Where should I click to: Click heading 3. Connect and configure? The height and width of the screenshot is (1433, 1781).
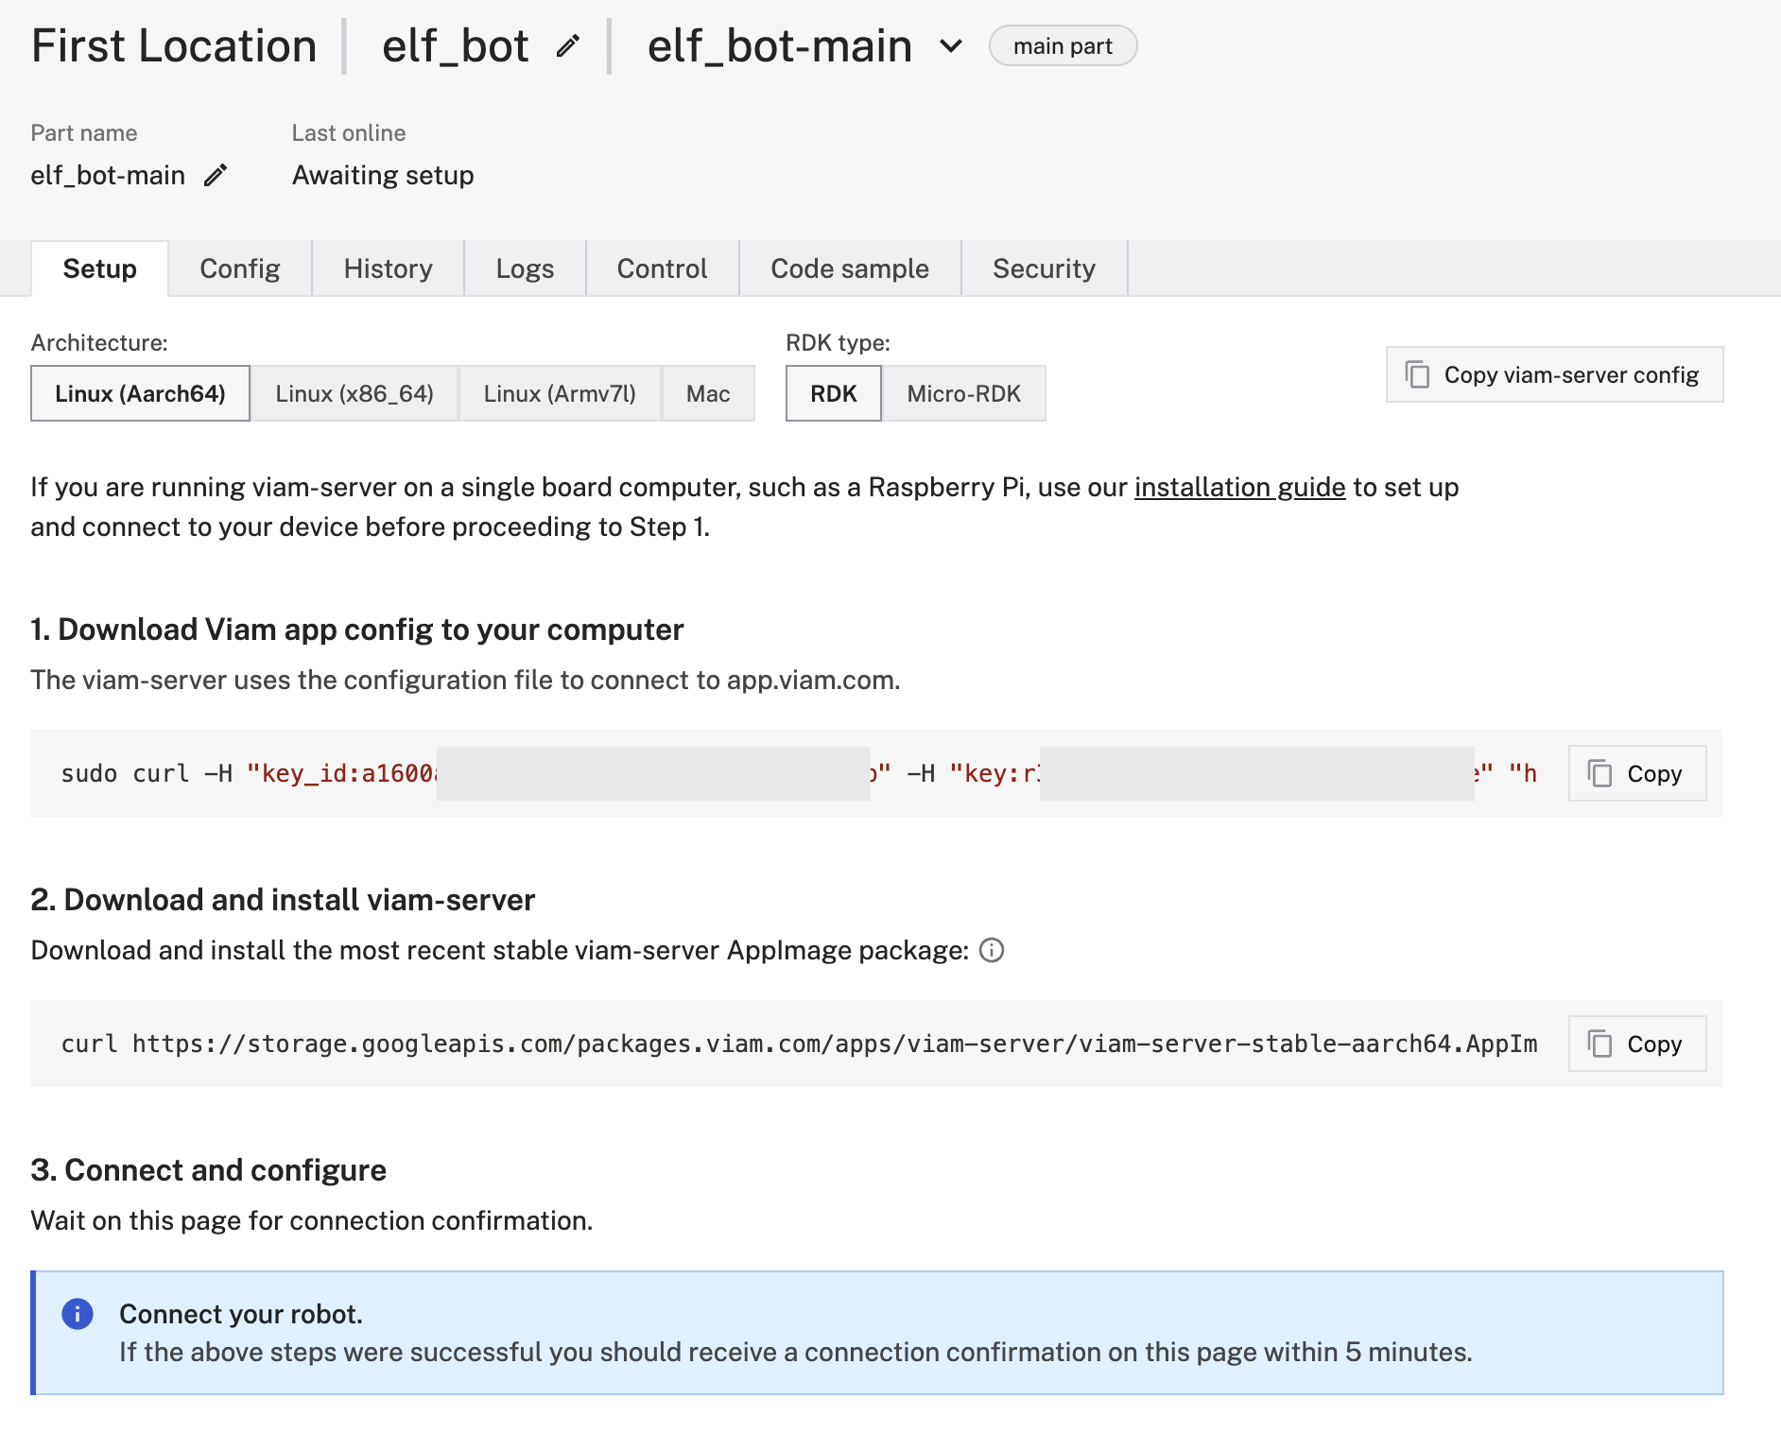click(209, 1170)
